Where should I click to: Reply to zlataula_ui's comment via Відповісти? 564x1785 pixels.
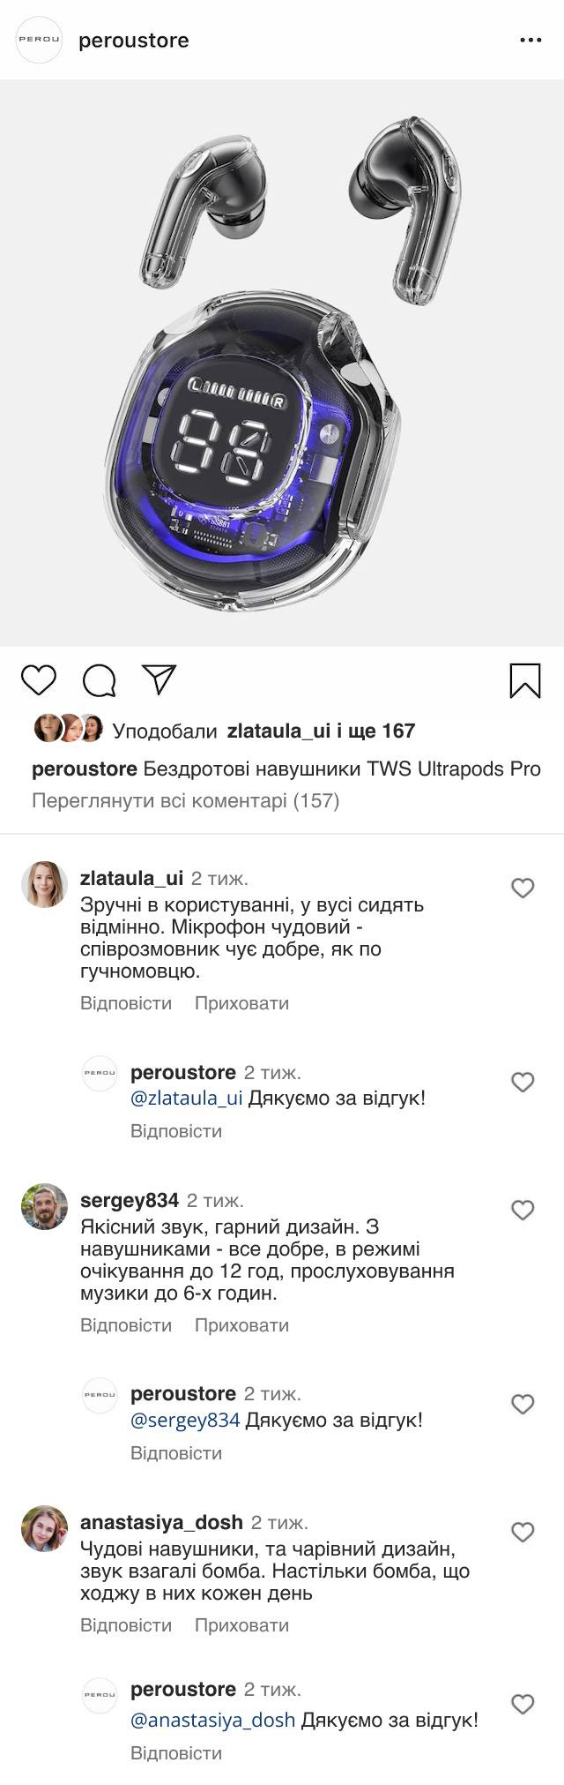point(126,1003)
